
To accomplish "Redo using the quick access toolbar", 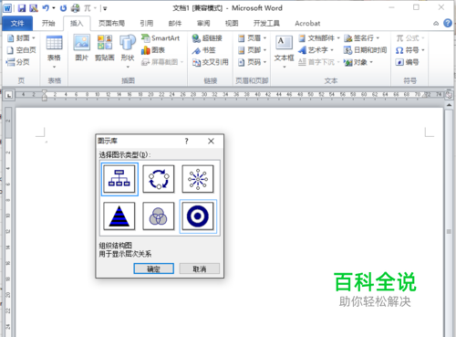I will [63, 8].
